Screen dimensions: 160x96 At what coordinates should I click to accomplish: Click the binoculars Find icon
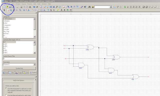(x=89, y=7)
